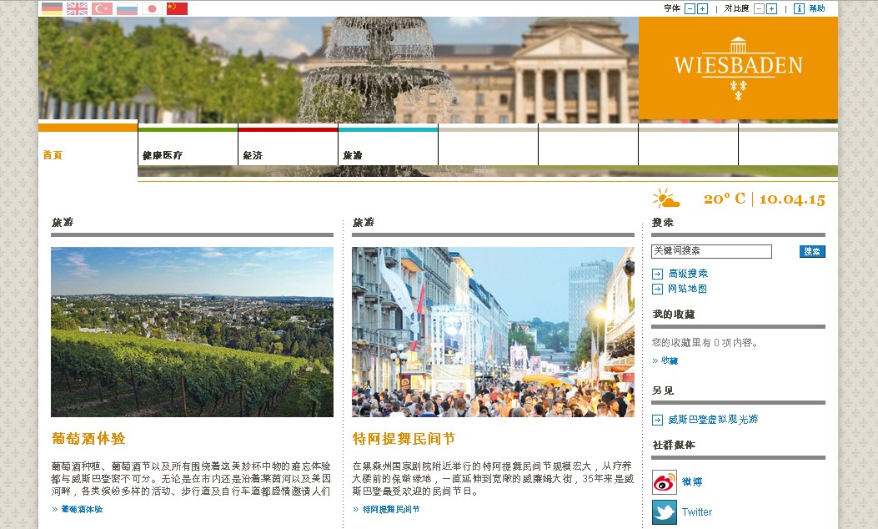This screenshot has height=529, width=878.
Task: Select the British flag for English
Action: click(x=77, y=8)
